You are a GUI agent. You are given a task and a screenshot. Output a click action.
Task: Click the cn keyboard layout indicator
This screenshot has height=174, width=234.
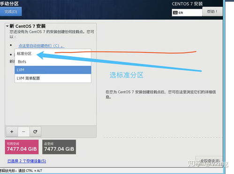[187, 13]
